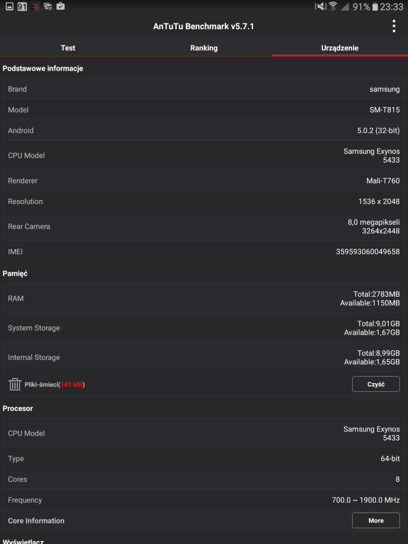Tap the Wi-Fi signal status icon
The height and width of the screenshot is (544, 408).
[333, 6]
